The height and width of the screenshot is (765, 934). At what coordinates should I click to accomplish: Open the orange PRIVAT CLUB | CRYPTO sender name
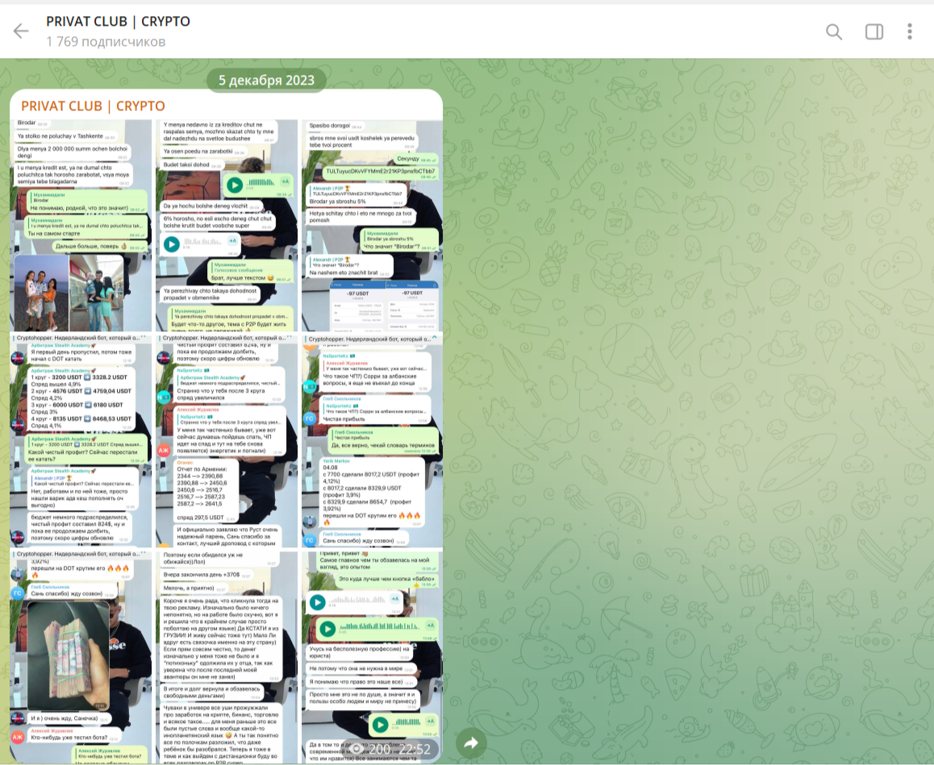pos(93,106)
